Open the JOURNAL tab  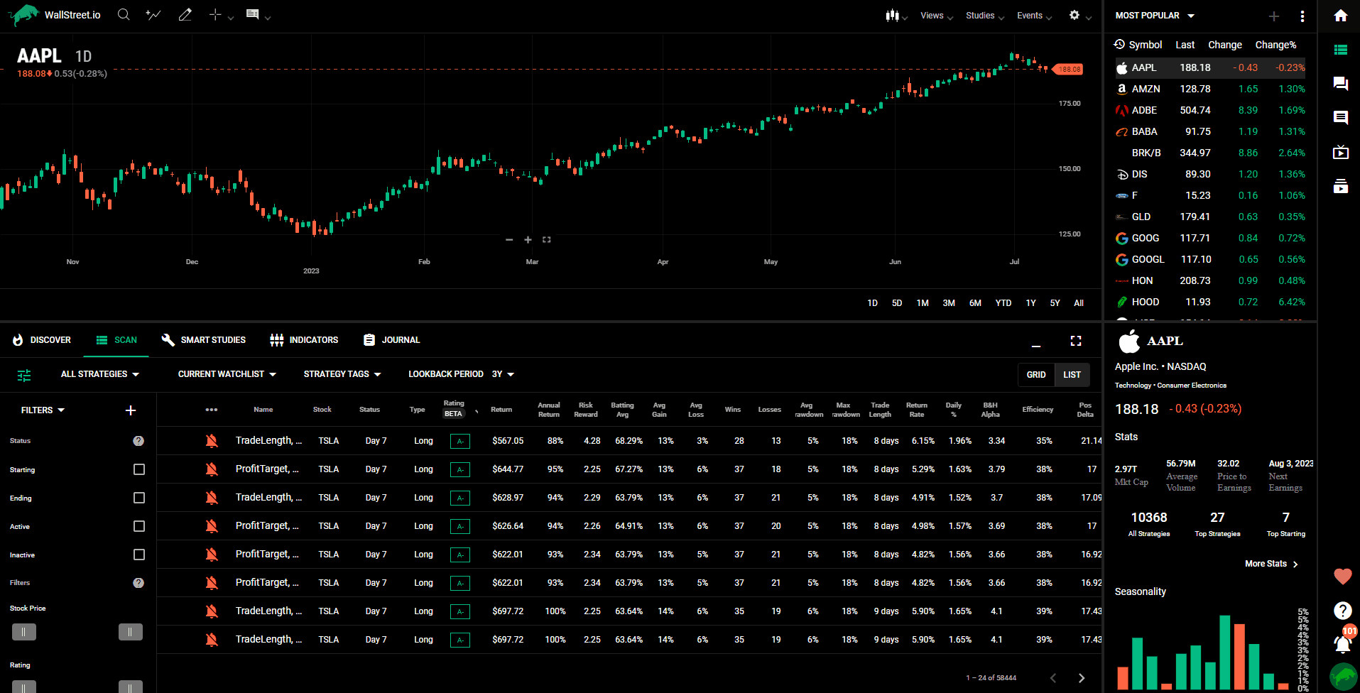392,340
